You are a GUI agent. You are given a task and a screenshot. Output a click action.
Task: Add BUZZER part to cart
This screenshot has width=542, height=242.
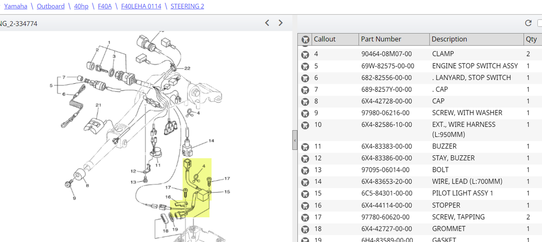(305, 146)
